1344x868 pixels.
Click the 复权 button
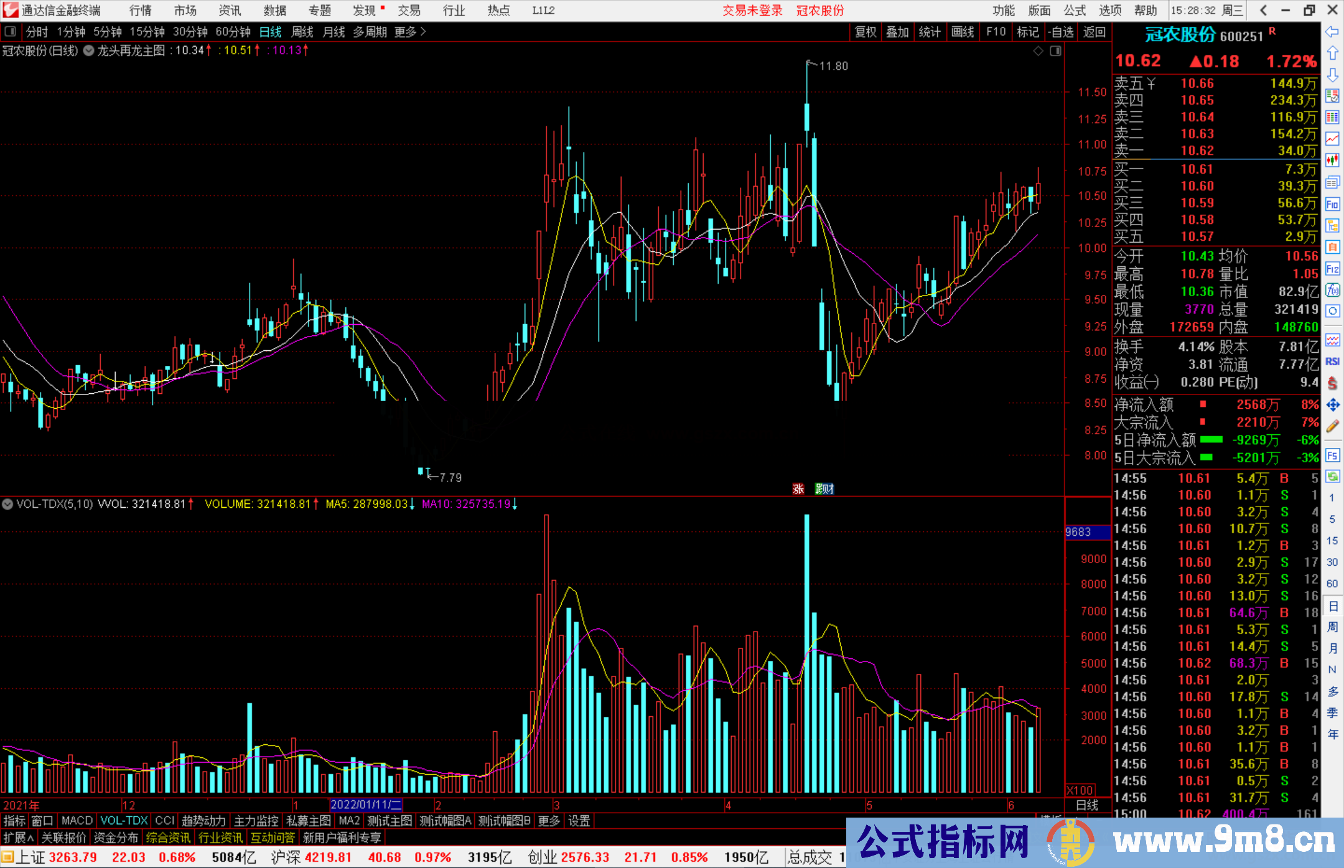coord(866,32)
